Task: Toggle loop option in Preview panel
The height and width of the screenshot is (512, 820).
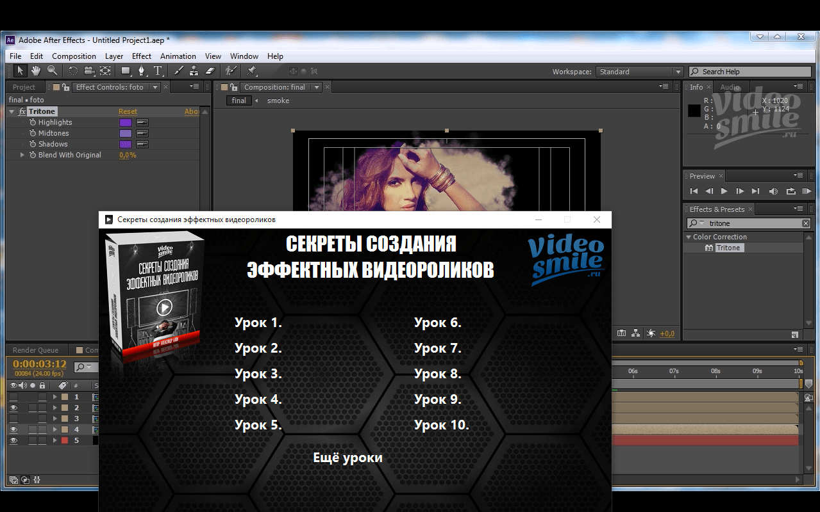Action: click(791, 191)
